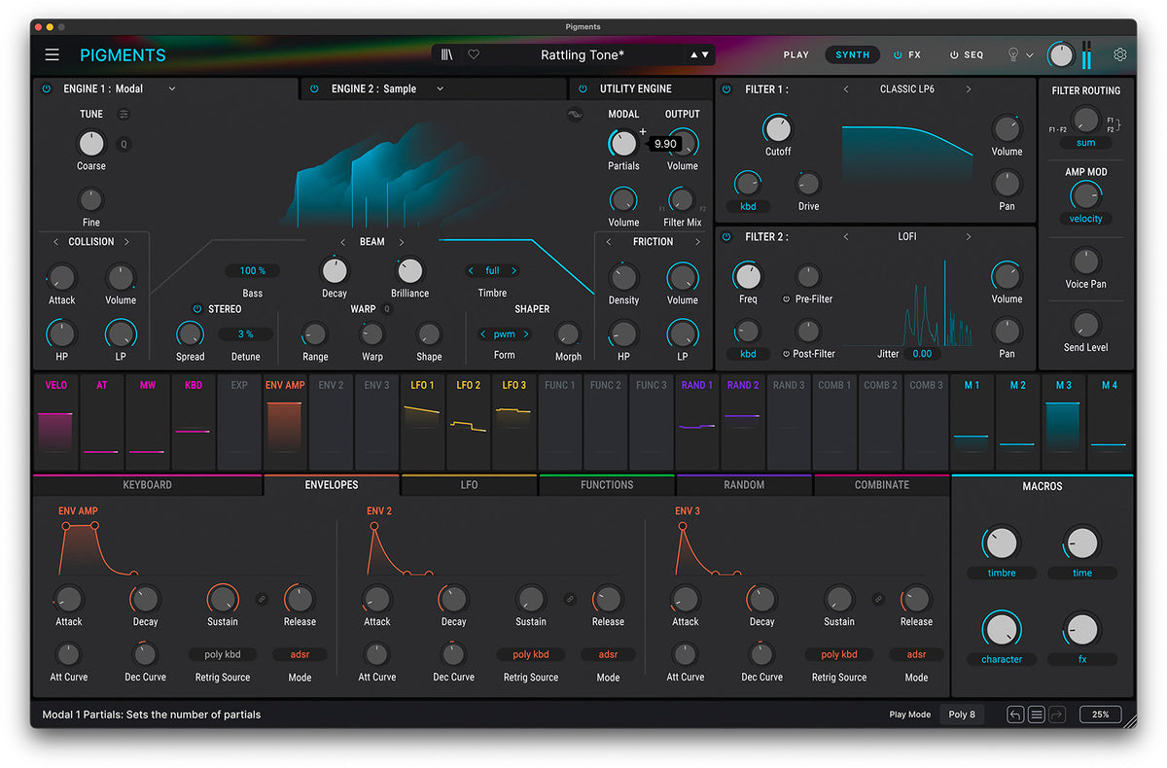This screenshot has height=768, width=1167.
Task: Toggle the Q quantize icon next to Coarse
Action: click(124, 145)
